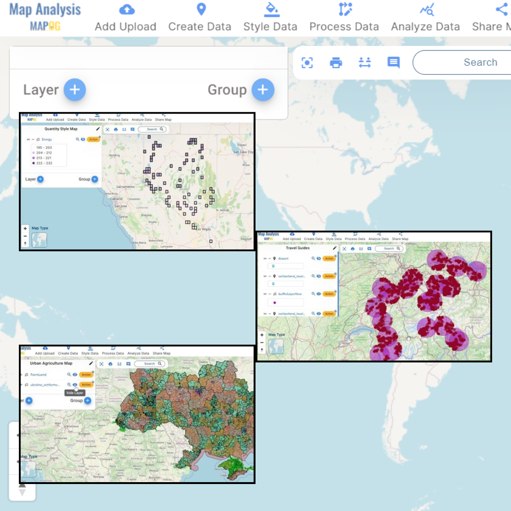Viewport: 511px width, 511px height.
Task: Expand the Map Type selector
Action: pyautogui.click(x=276, y=346)
